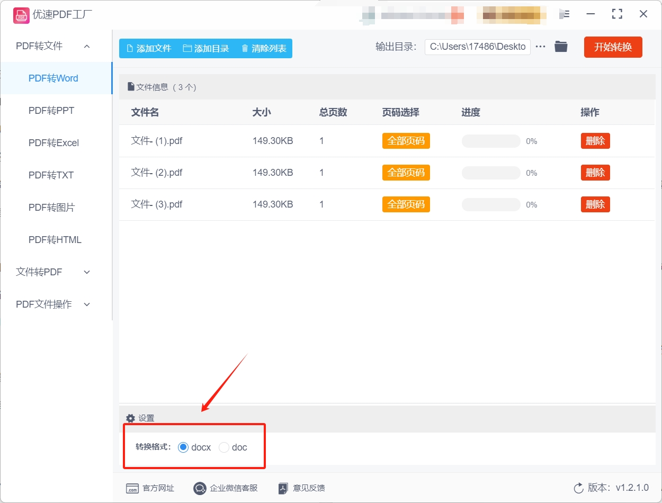Select the docx output format

click(183, 447)
